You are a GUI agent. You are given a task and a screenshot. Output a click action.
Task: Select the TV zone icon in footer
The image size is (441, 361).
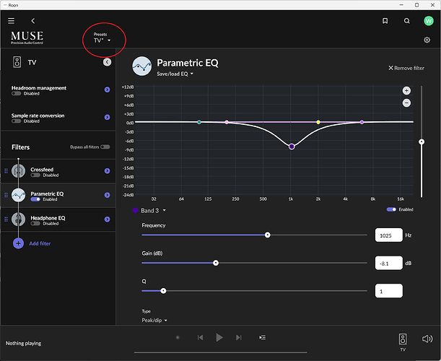pyautogui.click(x=403, y=339)
